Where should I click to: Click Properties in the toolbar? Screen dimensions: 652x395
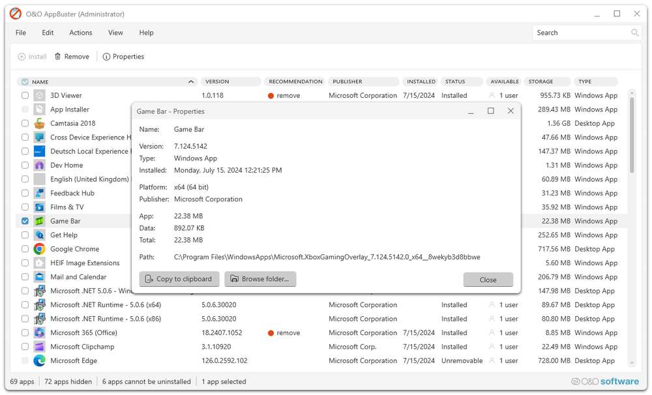point(123,57)
